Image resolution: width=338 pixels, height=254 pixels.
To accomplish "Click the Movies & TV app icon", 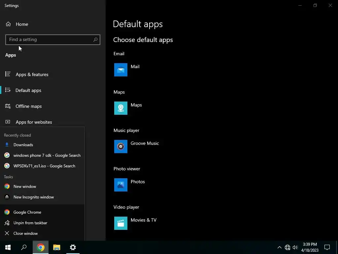I will 121,223.
